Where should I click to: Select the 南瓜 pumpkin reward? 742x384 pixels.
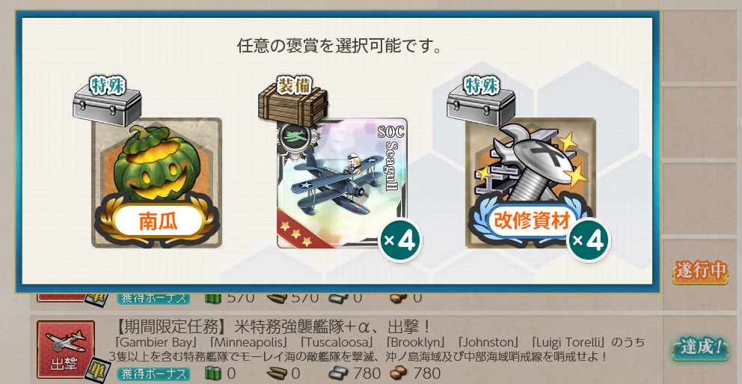pyautogui.click(x=156, y=183)
